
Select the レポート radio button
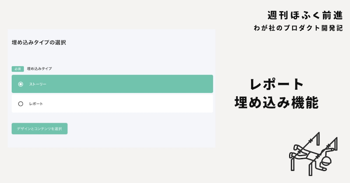(x=21, y=104)
